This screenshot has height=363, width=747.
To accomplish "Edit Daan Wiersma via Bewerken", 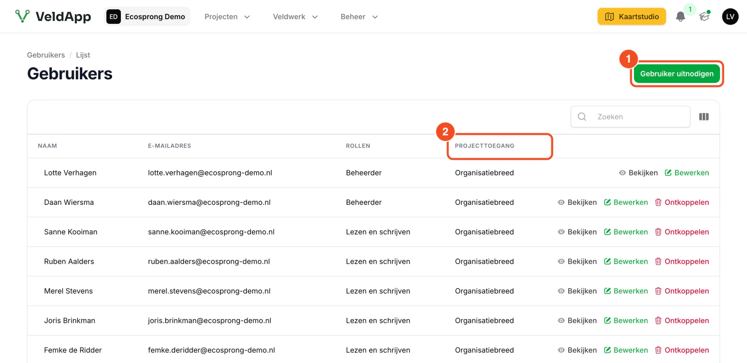I will pyautogui.click(x=626, y=202).
